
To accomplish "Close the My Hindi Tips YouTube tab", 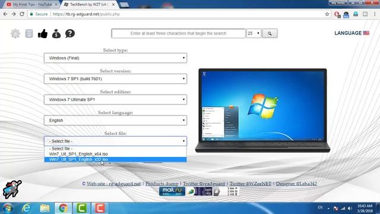I will [56, 4].
